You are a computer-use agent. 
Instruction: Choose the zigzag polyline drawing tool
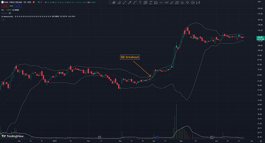point(166,3)
